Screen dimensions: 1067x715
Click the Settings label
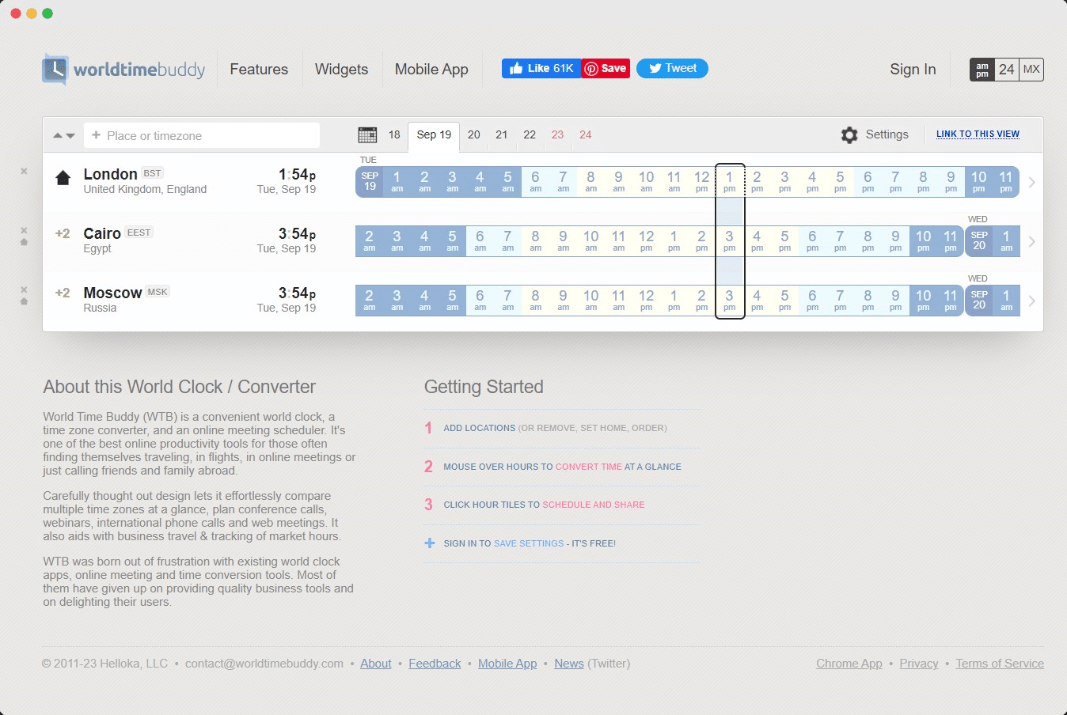[887, 134]
